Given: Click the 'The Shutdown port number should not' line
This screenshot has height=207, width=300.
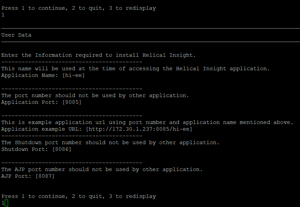Looking at the screenshot, I should (x=110, y=142).
